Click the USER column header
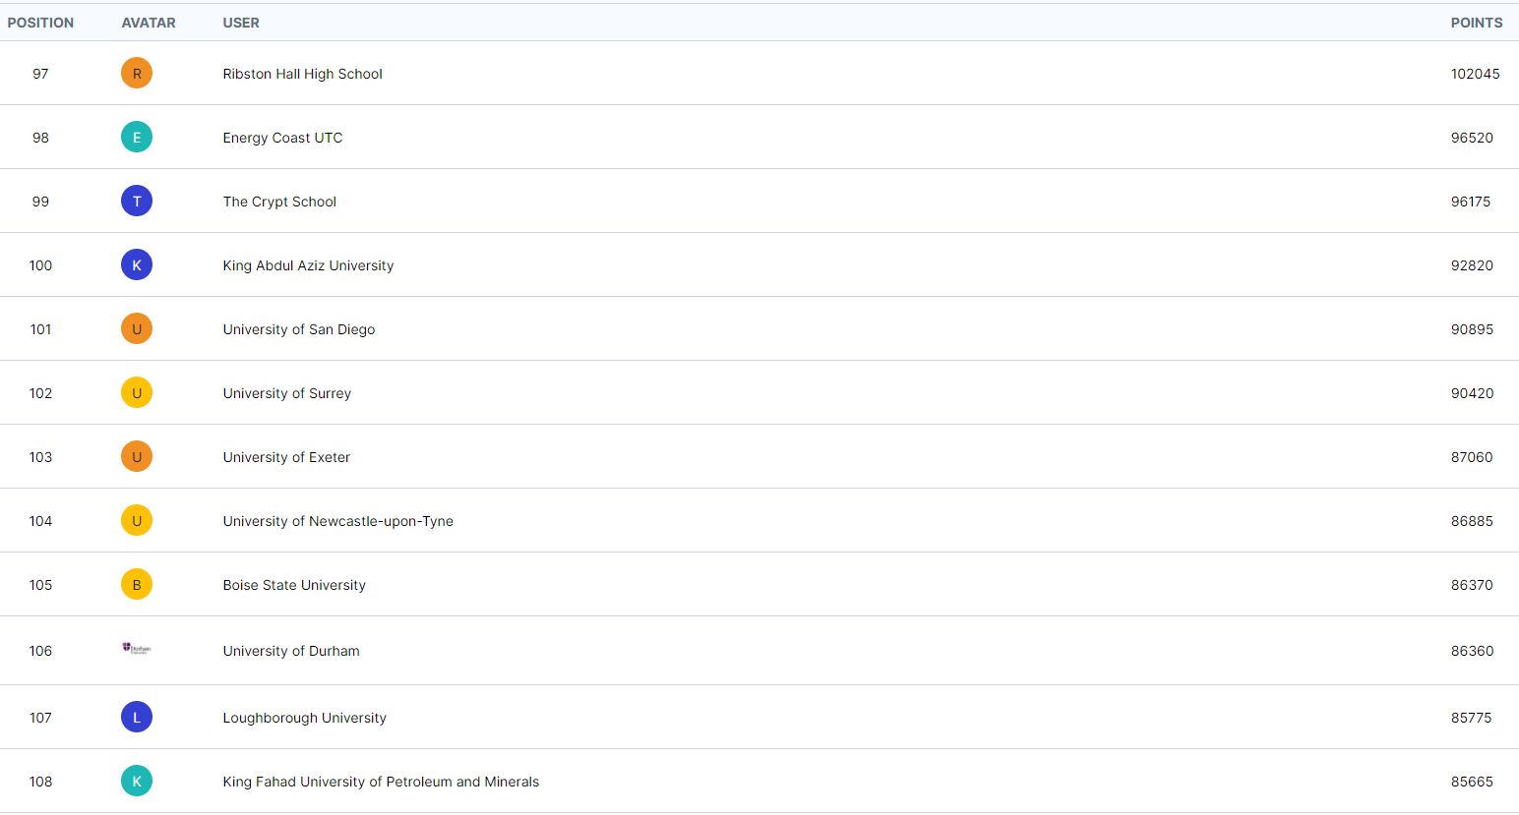The image size is (1519, 815). pos(241,23)
